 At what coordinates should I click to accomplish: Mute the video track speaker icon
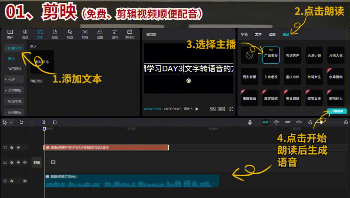[x=25, y=162]
